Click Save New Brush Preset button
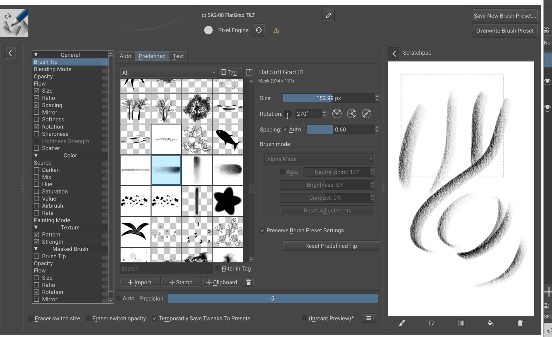 tap(505, 16)
